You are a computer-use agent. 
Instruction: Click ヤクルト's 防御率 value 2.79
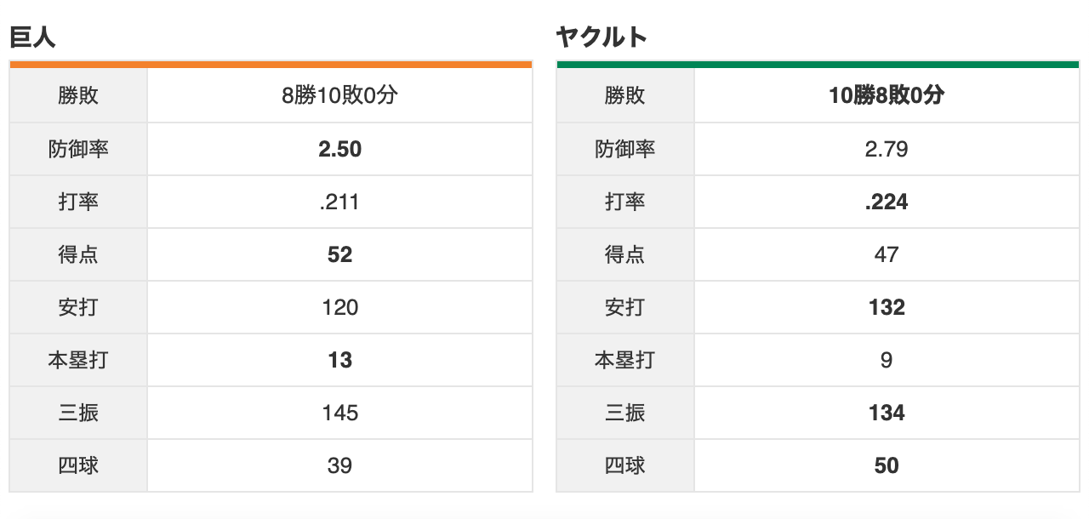point(887,150)
